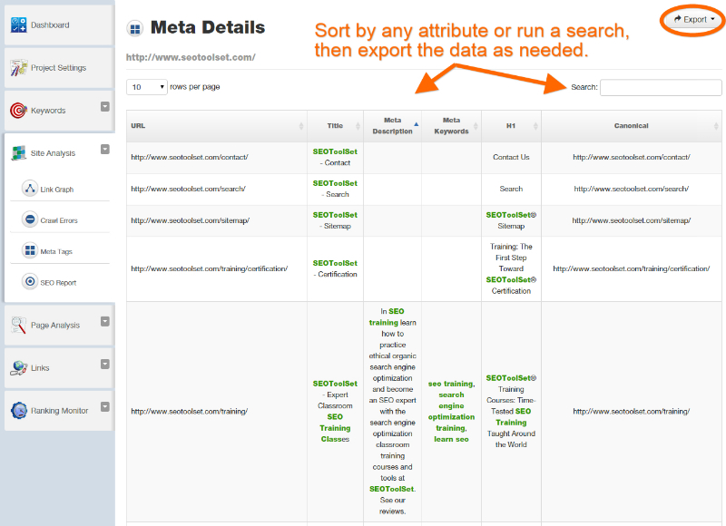The image size is (726, 526).
Task: Select the 'Contact Us' H1 cell
Action: pos(511,157)
